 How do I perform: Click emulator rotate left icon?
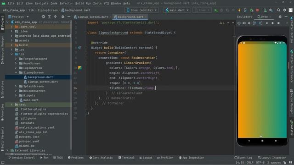[x=254, y=23]
